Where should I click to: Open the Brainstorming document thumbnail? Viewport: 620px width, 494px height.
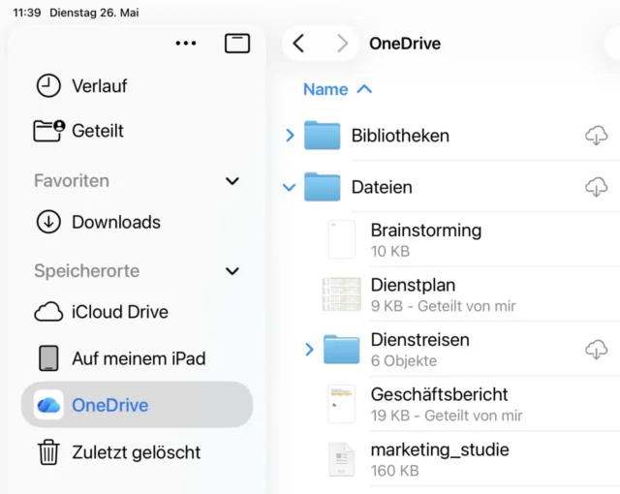point(341,239)
